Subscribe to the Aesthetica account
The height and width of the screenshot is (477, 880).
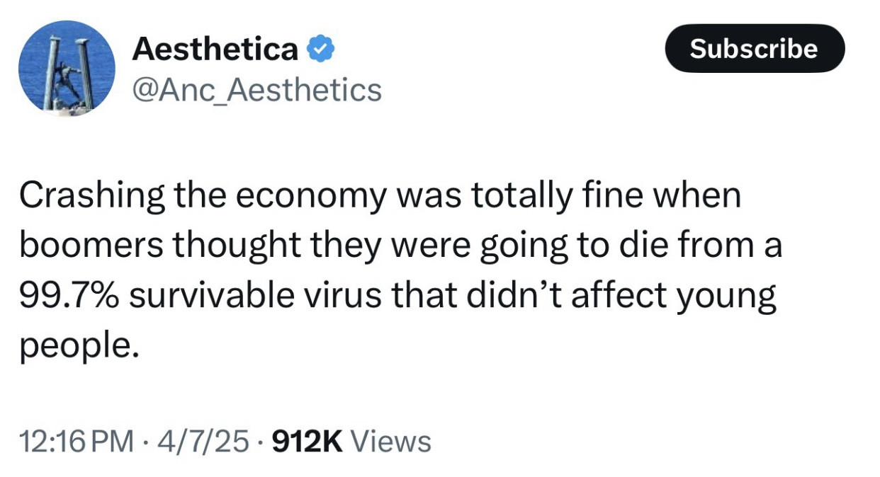tap(754, 48)
